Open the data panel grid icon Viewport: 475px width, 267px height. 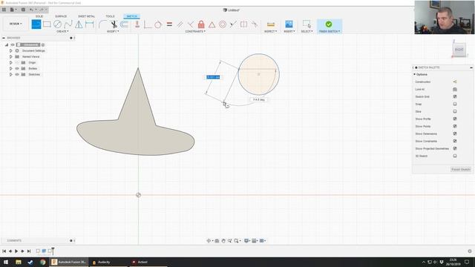pyautogui.click(x=4, y=10)
